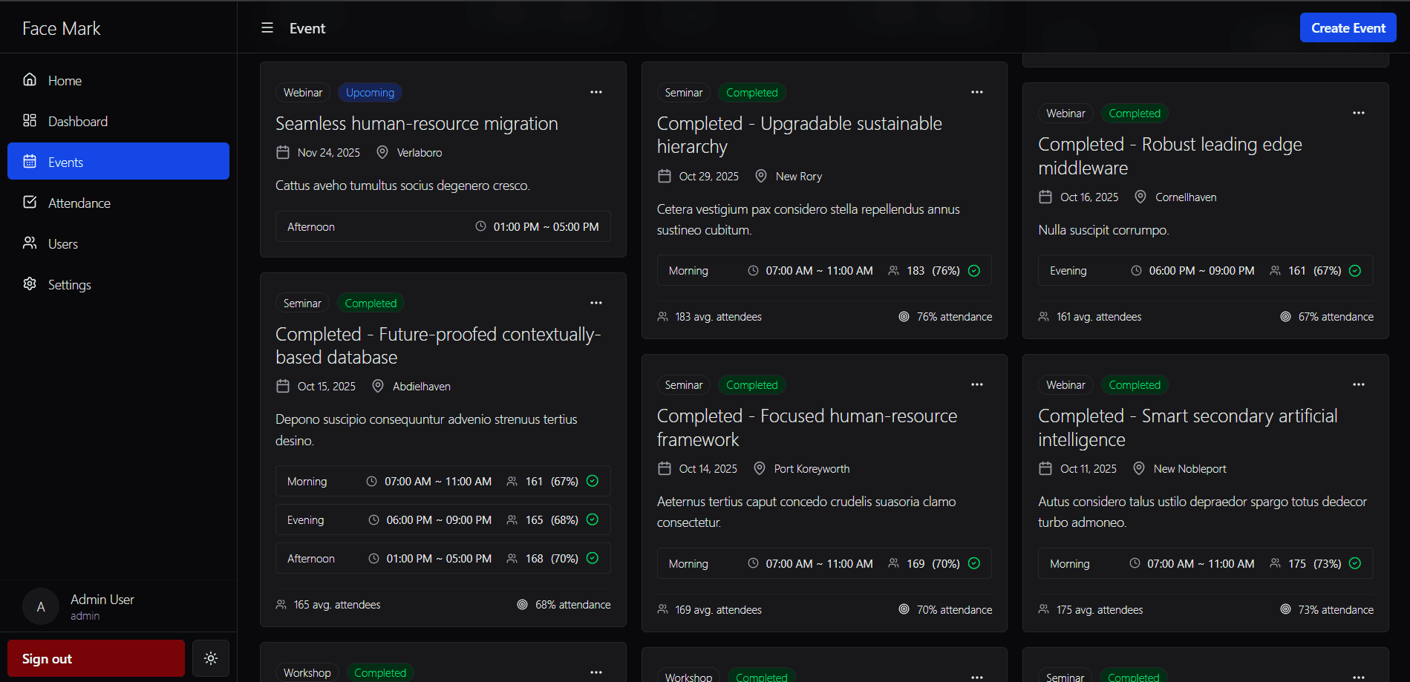Click the Admin User avatar

click(x=41, y=607)
